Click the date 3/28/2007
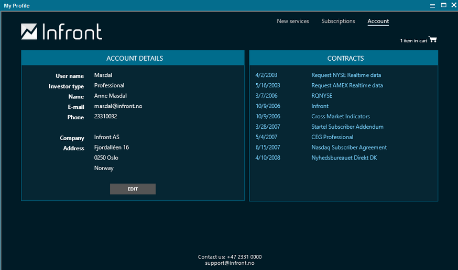This screenshot has width=458, height=270. tap(268, 127)
